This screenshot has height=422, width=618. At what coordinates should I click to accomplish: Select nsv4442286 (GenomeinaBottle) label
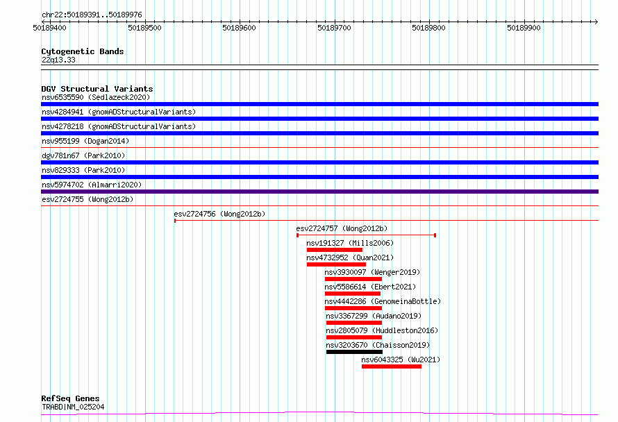click(x=383, y=301)
